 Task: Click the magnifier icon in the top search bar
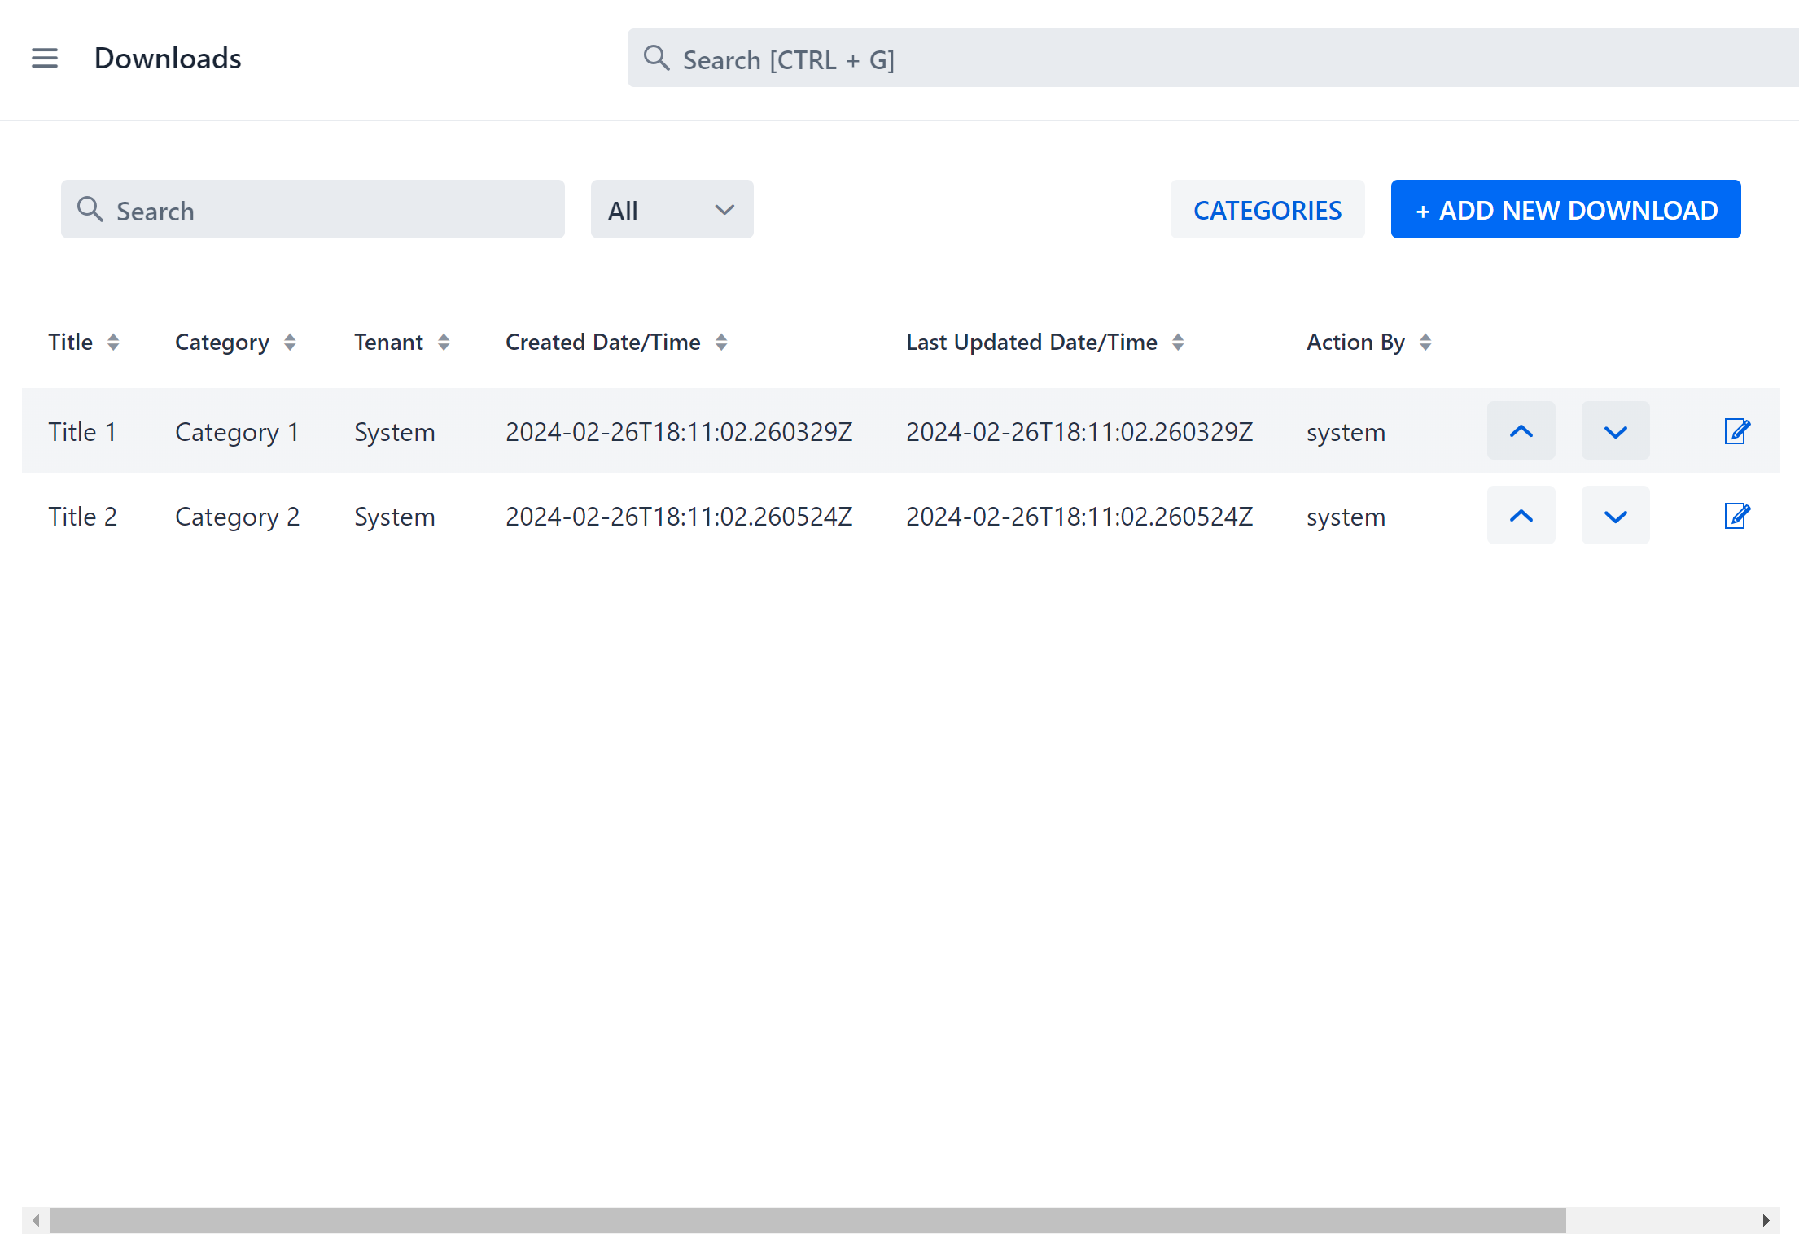pos(656,58)
